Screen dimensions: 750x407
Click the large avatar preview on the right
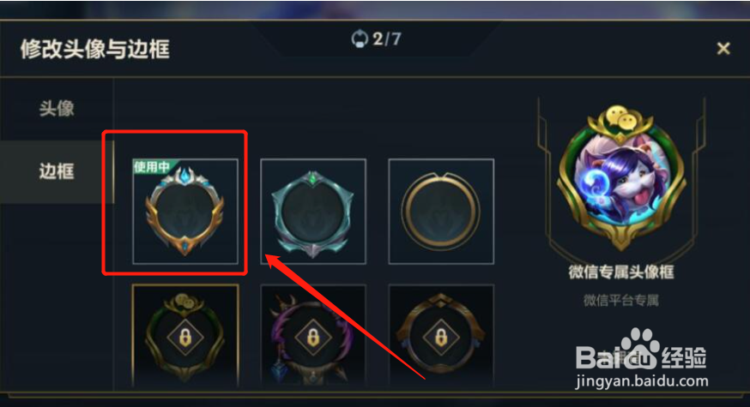(x=621, y=177)
